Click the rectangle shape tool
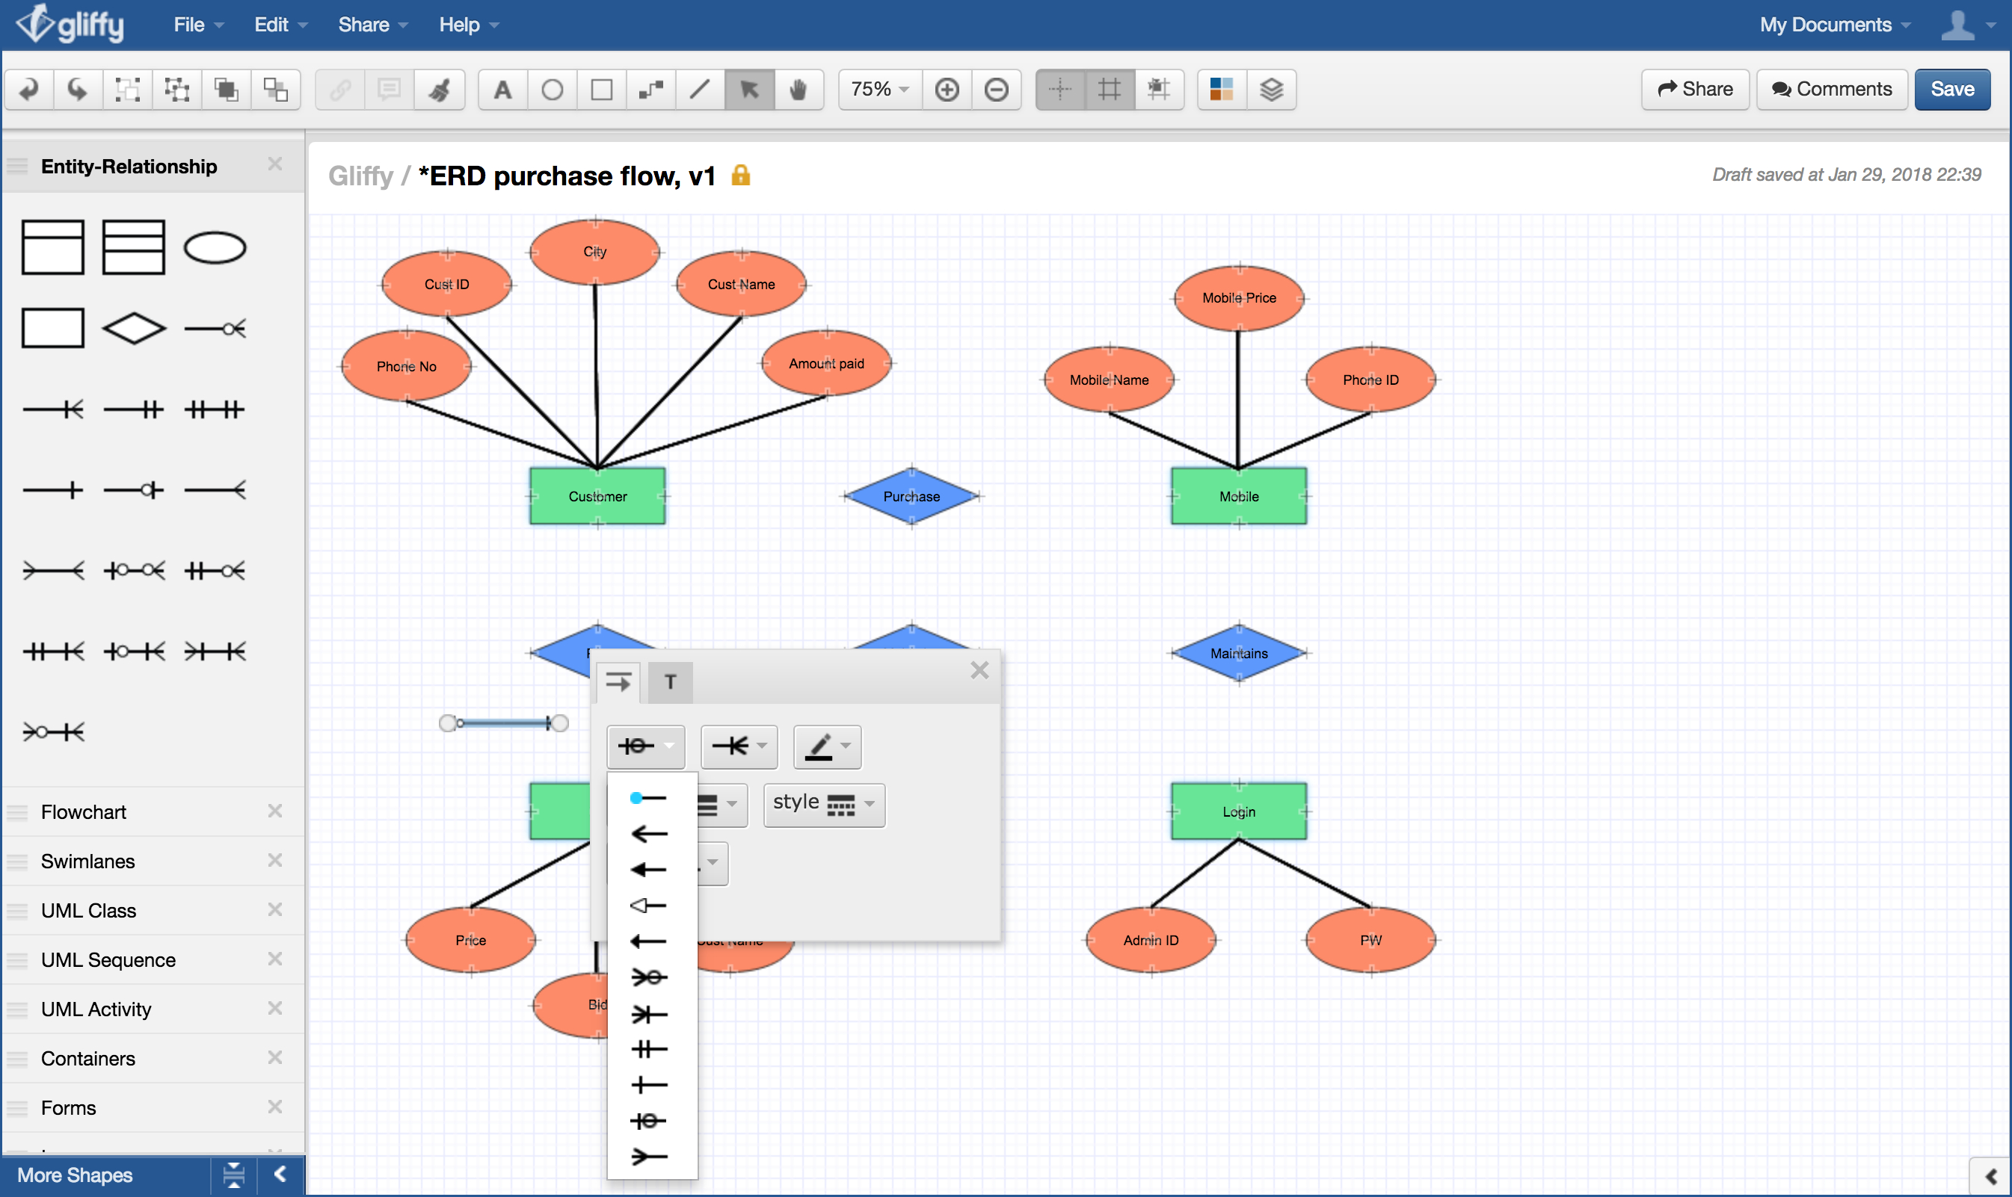Image resolution: width=2012 pixels, height=1197 pixels. click(x=599, y=88)
